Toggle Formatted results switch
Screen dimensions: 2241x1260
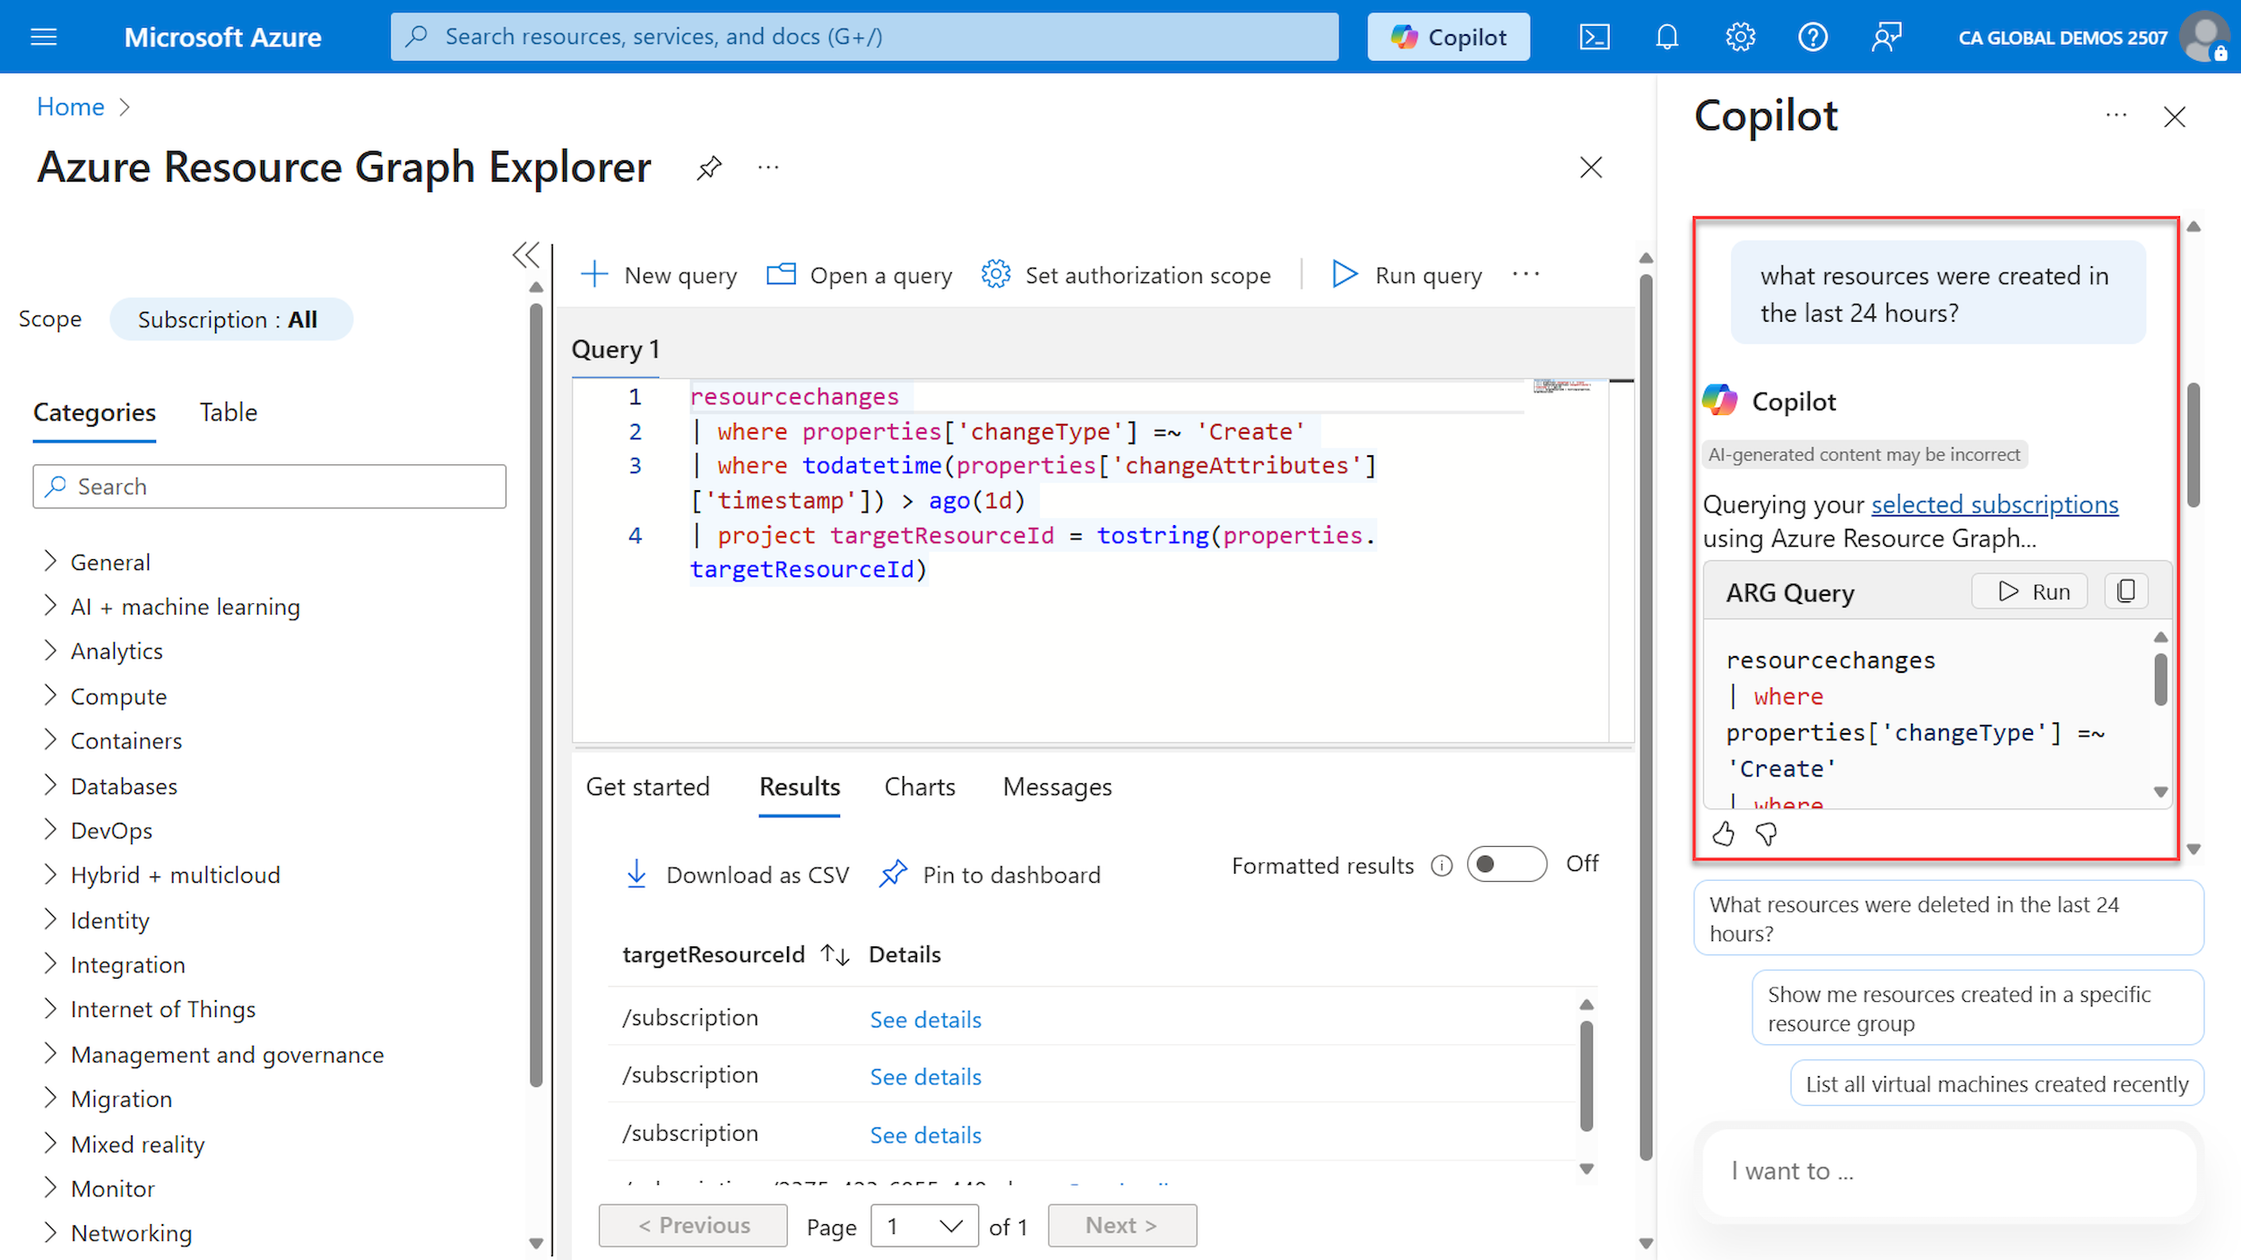tap(1506, 864)
